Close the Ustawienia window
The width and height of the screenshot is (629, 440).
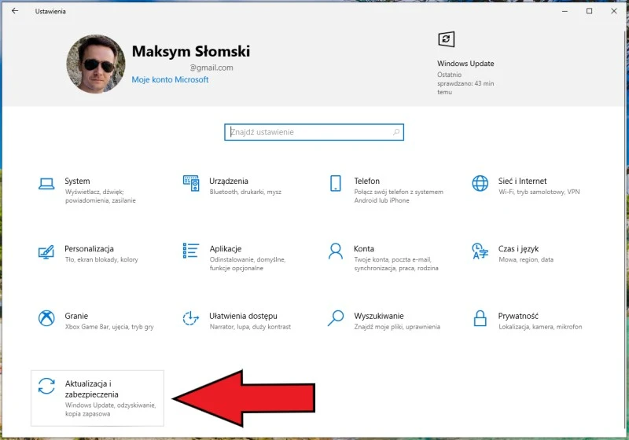(x=614, y=11)
